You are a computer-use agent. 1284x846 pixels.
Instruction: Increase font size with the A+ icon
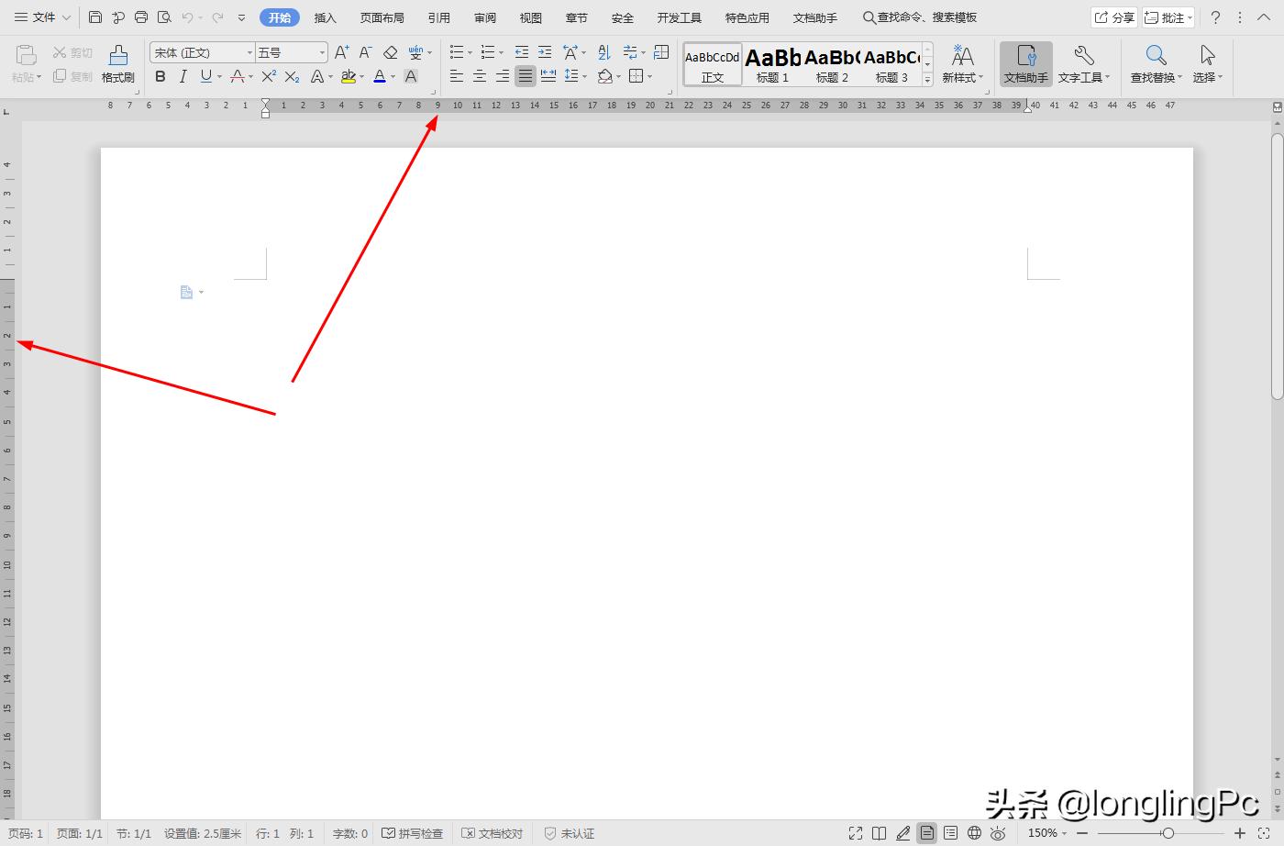click(341, 52)
